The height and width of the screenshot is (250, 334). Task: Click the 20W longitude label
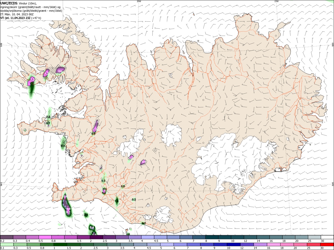point(139,1)
